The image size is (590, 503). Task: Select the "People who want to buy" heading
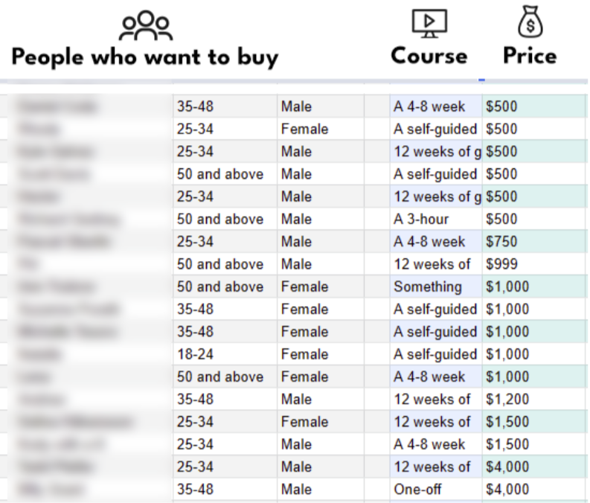click(145, 57)
